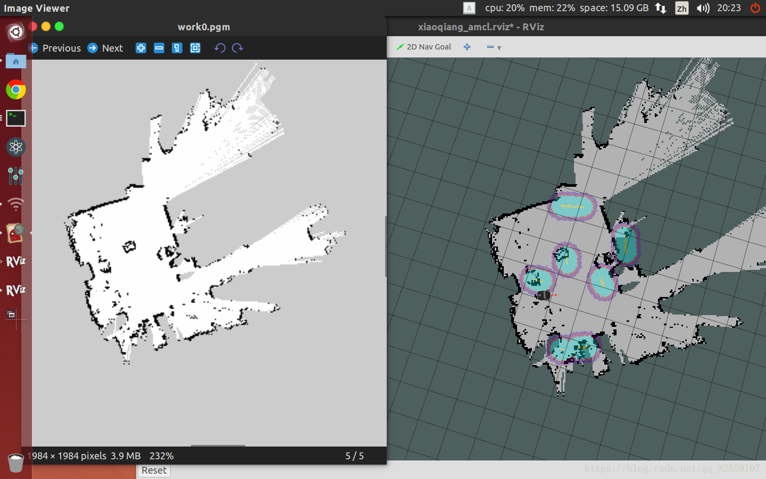Open Files home folder from launcher
Image resolution: width=766 pixels, height=479 pixels.
click(16, 61)
